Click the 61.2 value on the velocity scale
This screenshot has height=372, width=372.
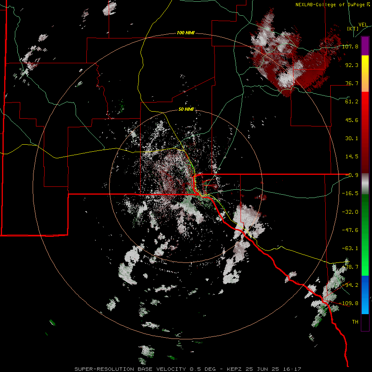(x=352, y=102)
